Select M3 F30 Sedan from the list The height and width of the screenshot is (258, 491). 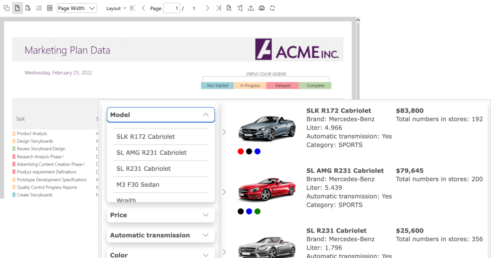(138, 185)
